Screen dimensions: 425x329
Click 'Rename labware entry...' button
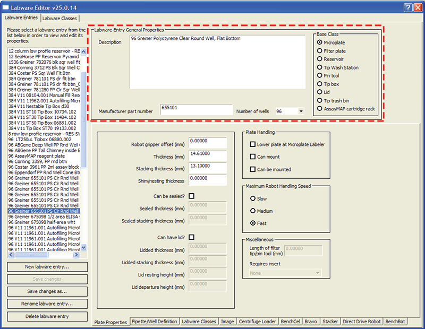tap(47, 304)
